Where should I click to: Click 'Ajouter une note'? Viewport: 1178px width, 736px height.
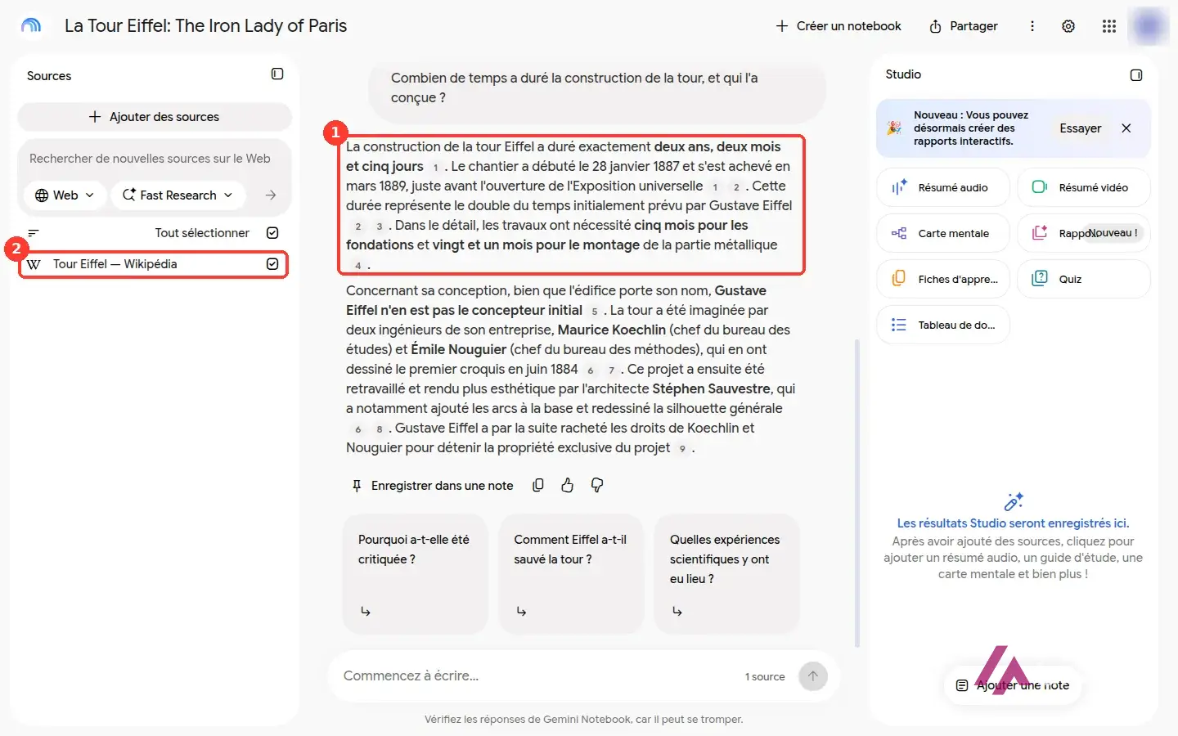point(1013,685)
